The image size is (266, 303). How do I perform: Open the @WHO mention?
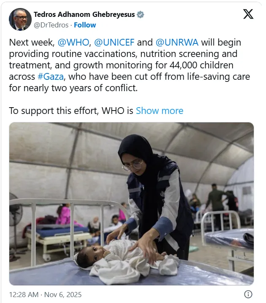pyautogui.click(x=73, y=42)
